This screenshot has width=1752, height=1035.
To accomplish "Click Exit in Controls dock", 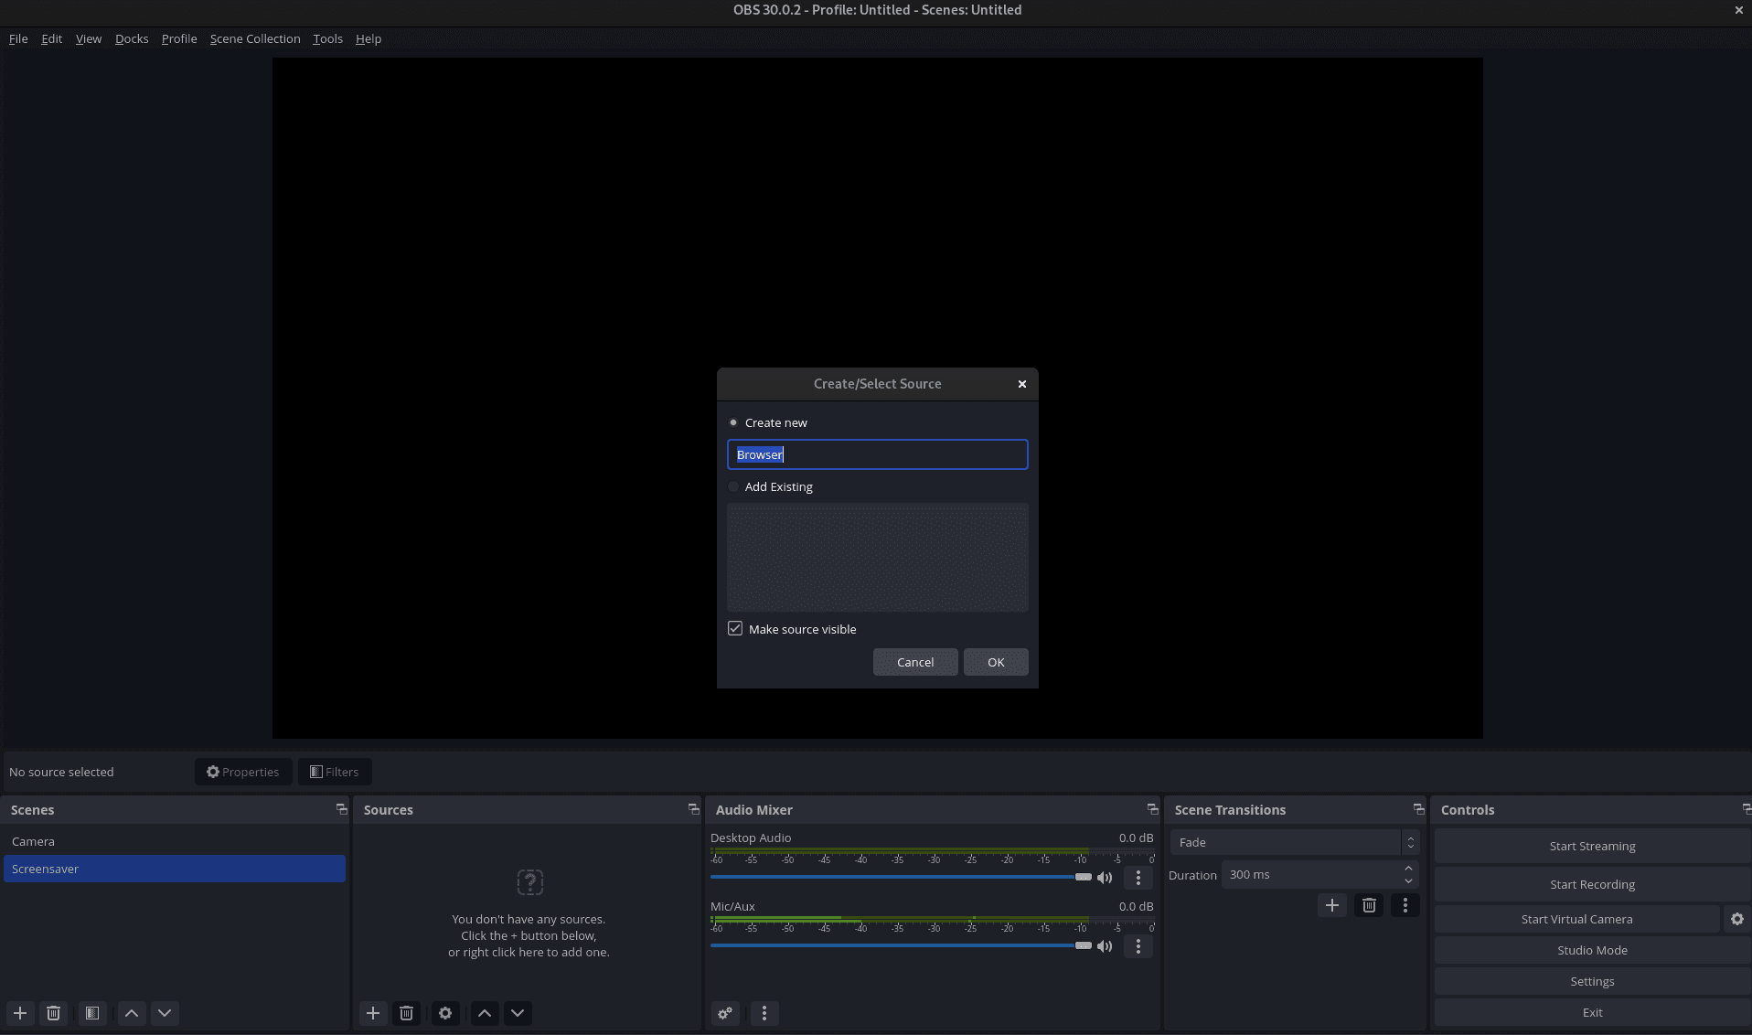I will coord(1592,1012).
